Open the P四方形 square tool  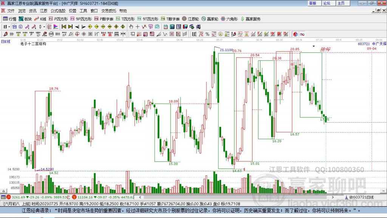58,19
